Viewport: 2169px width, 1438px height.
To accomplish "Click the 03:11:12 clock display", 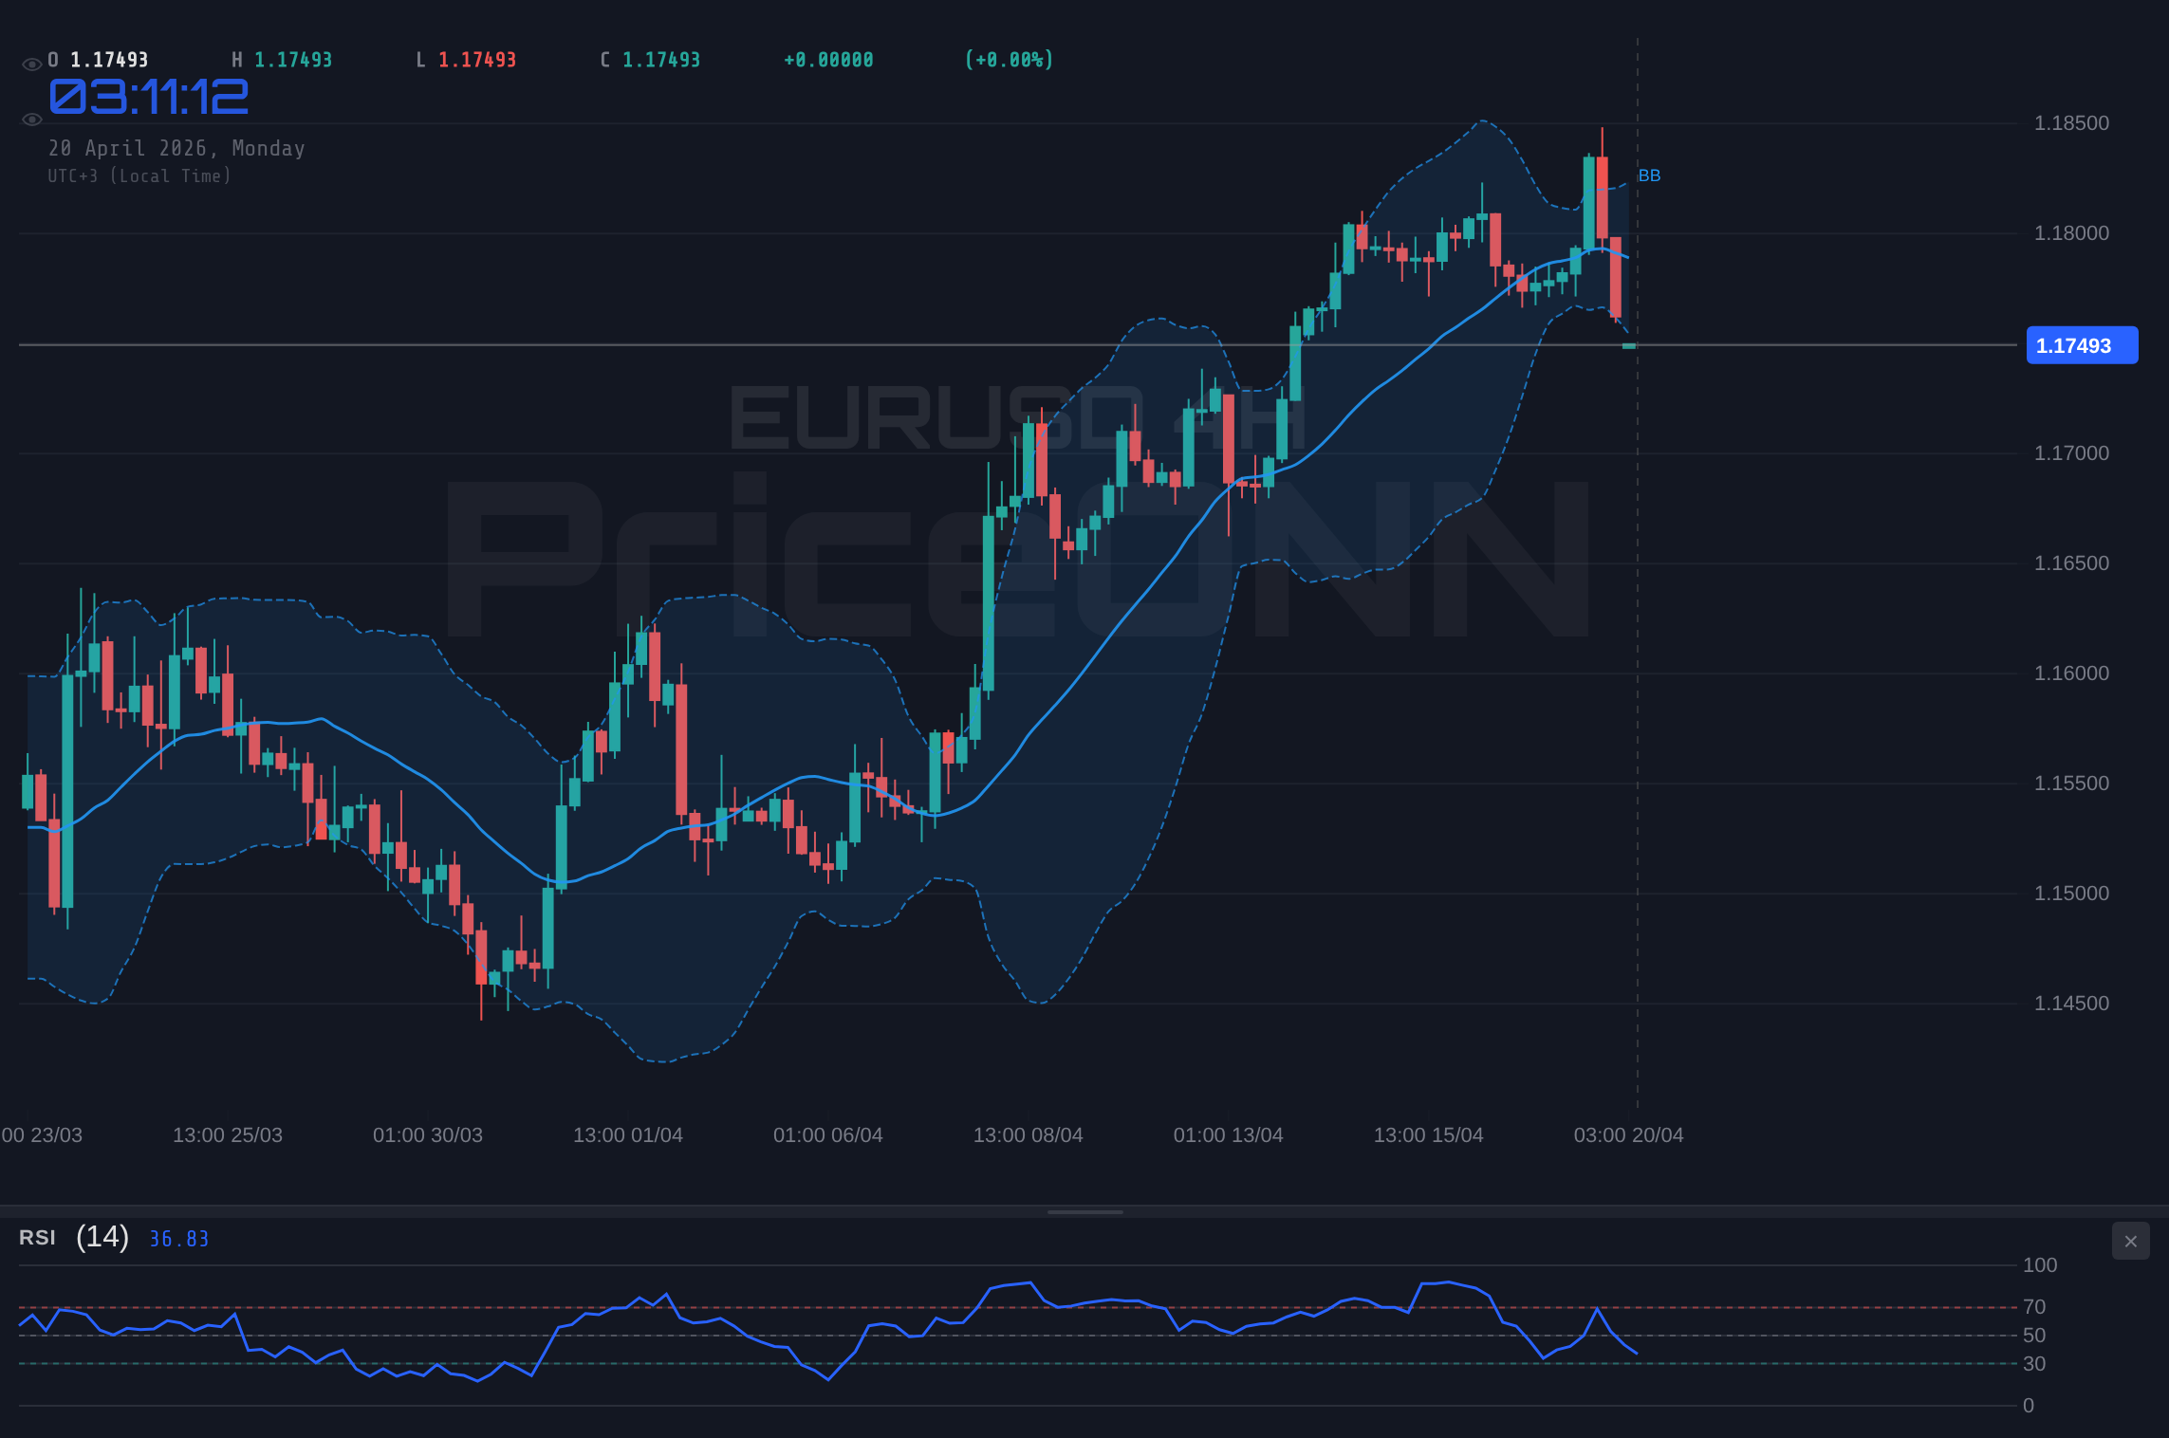I will pyautogui.click(x=149, y=97).
